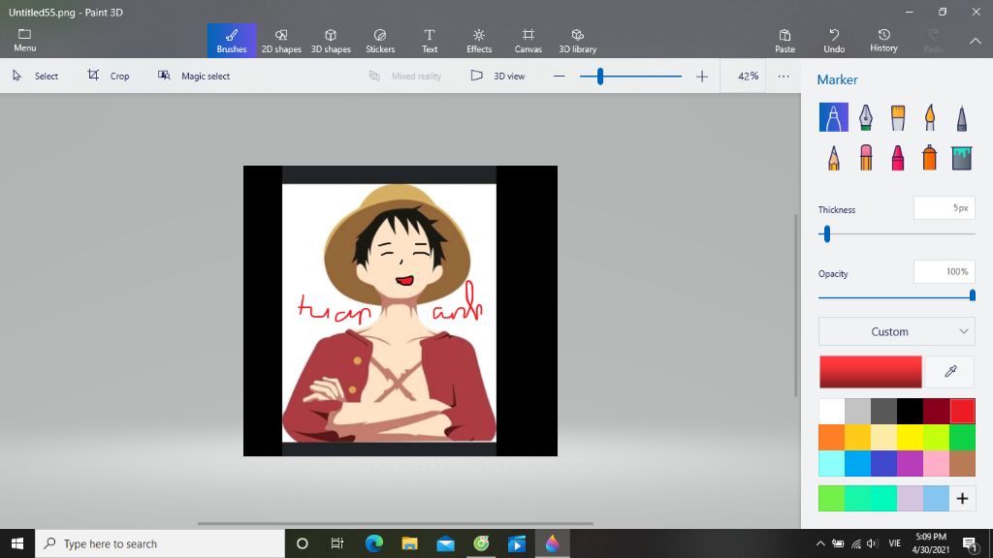Open the Menu folder icon

(x=24, y=40)
